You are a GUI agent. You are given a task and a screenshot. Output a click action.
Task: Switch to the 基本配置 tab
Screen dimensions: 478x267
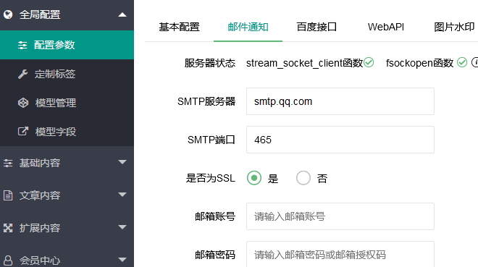click(180, 27)
